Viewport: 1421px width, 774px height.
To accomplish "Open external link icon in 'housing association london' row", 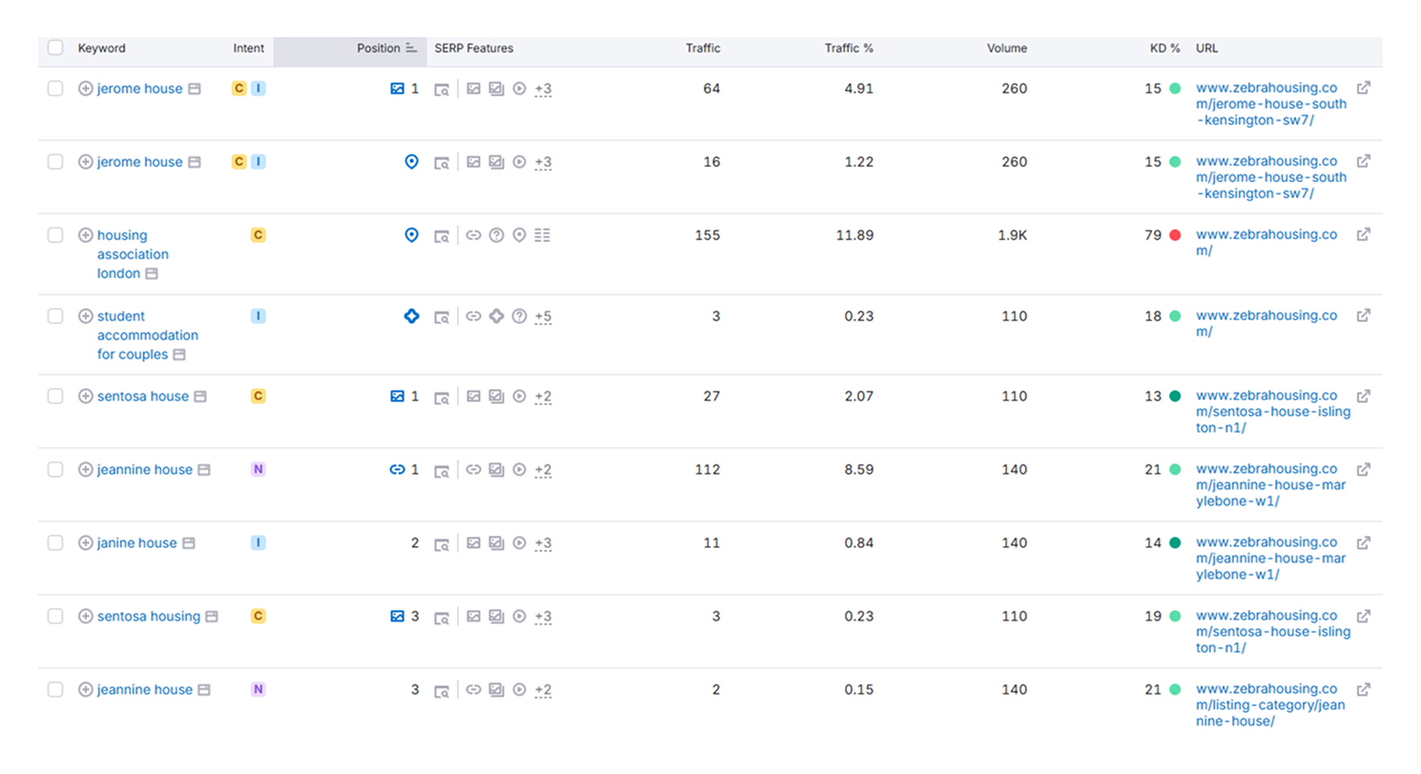I will [x=1364, y=234].
